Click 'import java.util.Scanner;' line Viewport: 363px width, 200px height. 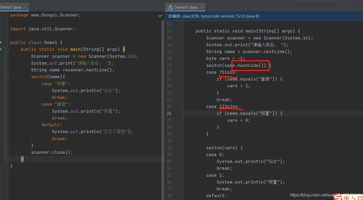click(43, 29)
